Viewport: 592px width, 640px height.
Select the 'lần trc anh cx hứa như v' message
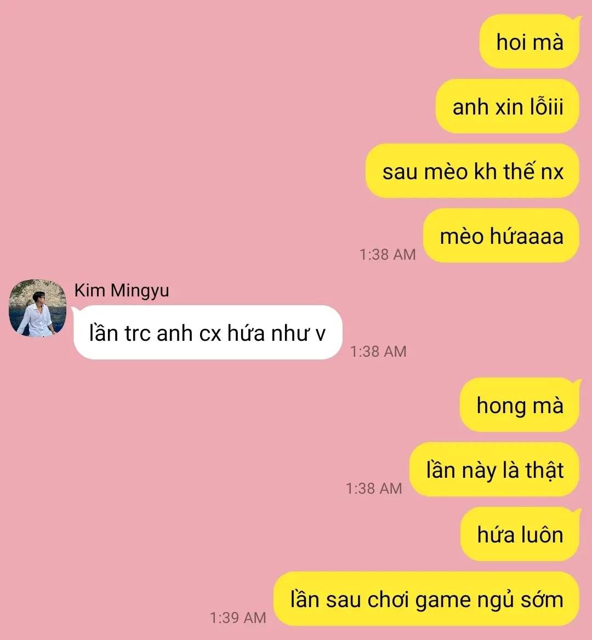207,333
